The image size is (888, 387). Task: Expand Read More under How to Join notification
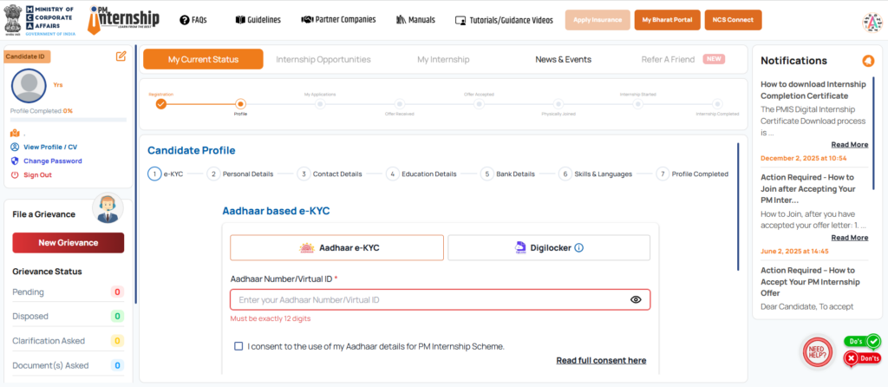pyautogui.click(x=849, y=237)
